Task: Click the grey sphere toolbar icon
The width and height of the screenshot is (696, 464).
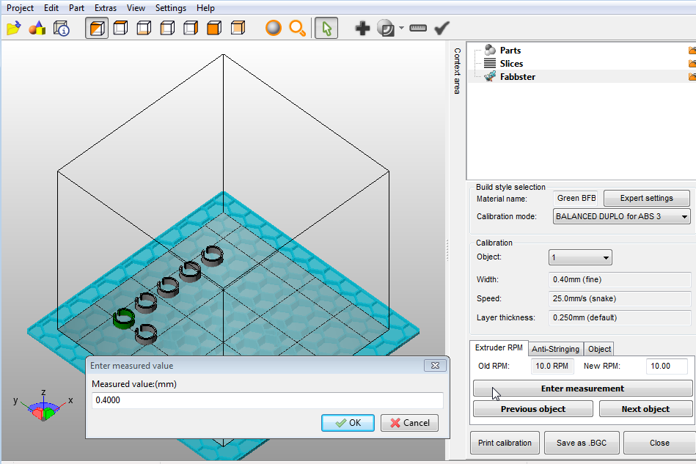Action: (274, 29)
